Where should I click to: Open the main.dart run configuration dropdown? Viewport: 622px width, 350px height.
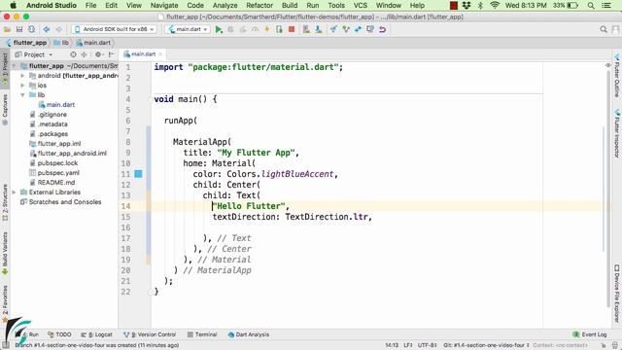pyautogui.click(x=188, y=29)
